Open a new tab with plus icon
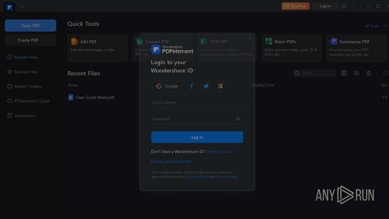Image resolution: width=389 pixels, height=219 pixels. pyautogui.click(x=22, y=7)
